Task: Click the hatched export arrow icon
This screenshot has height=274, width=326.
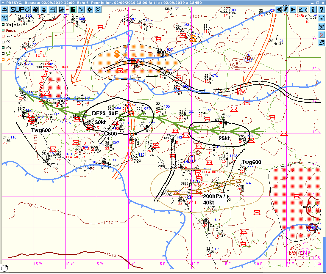Action: (x=62, y=10)
